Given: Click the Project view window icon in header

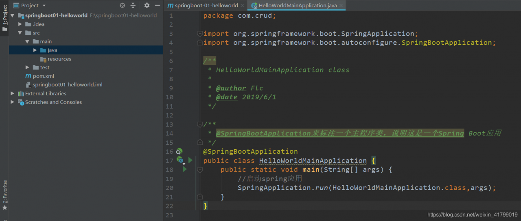Looking at the screenshot, I should (x=16, y=5).
